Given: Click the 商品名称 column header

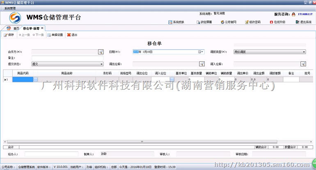Looking at the screenshot, I should [x=67, y=73].
